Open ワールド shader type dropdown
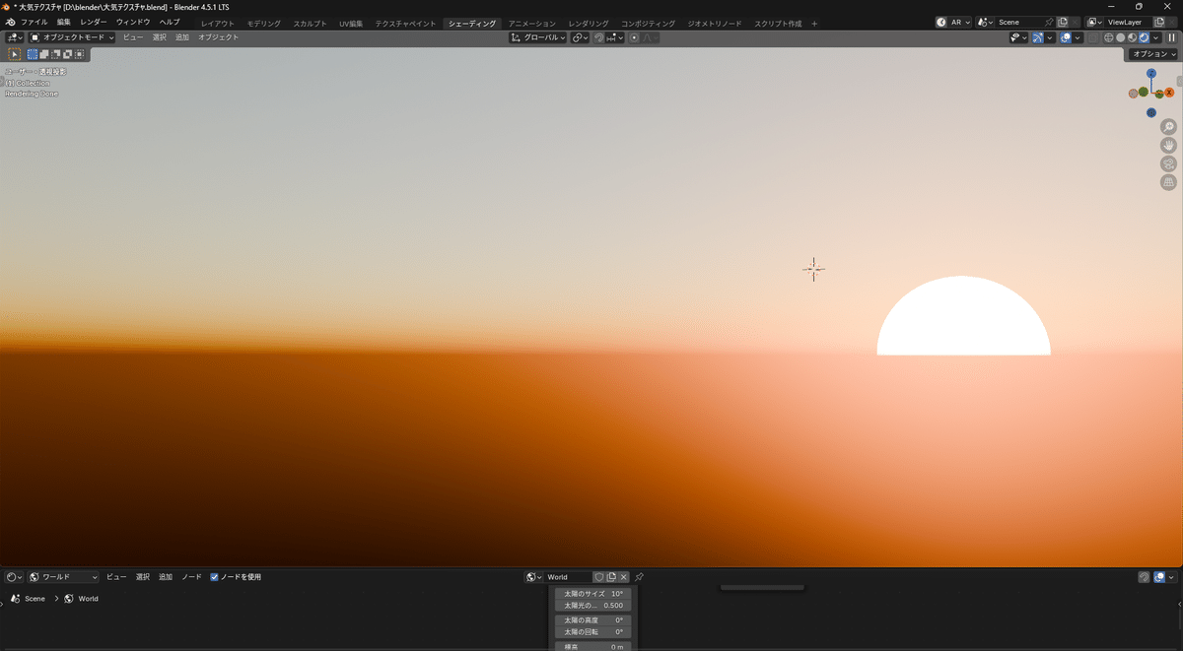The image size is (1183, 651). [x=64, y=577]
